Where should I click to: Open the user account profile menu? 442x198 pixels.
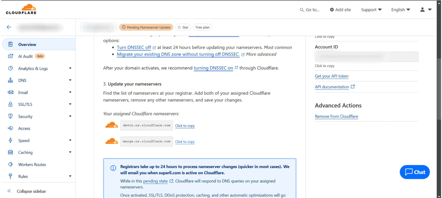coord(426,9)
